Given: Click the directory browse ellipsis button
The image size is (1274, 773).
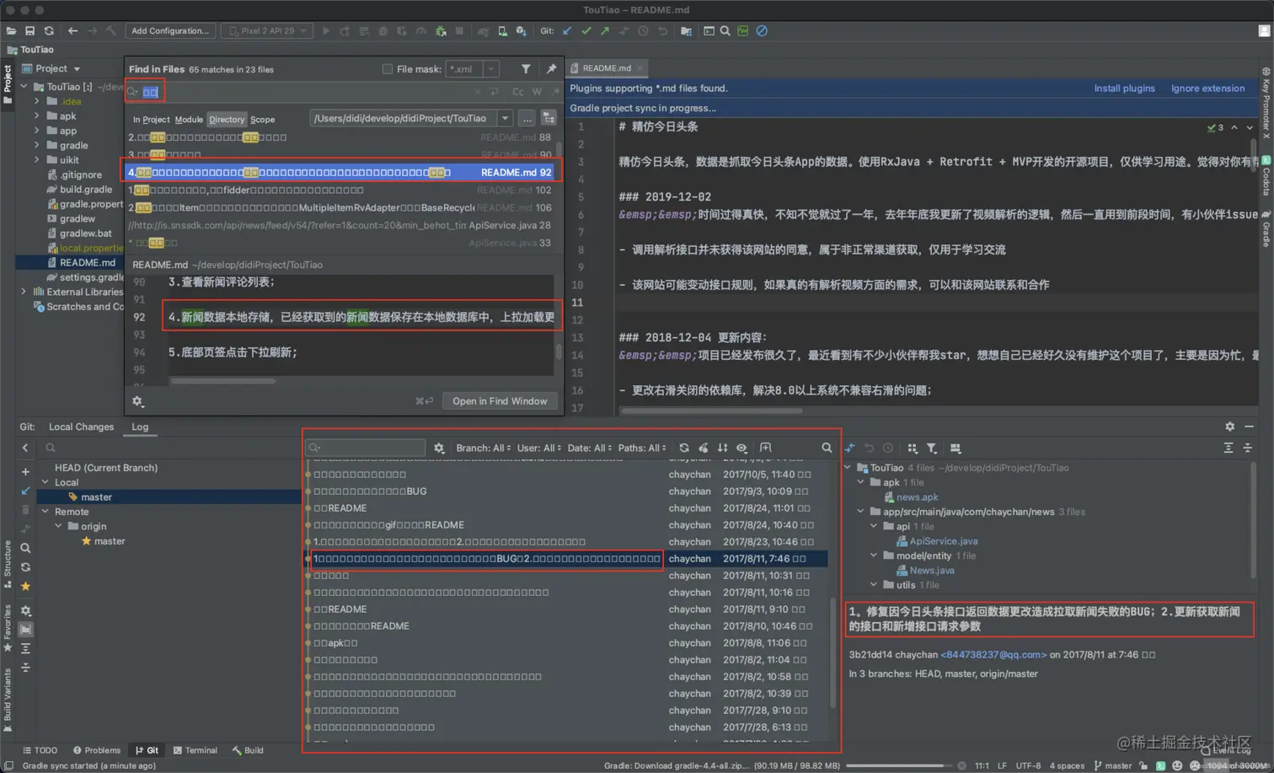Looking at the screenshot, I should [x=527, y=119].
